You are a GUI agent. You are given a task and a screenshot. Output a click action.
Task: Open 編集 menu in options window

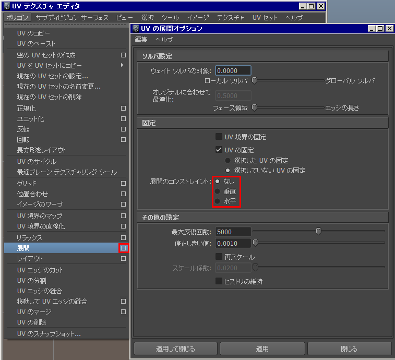tap(141, 40)
